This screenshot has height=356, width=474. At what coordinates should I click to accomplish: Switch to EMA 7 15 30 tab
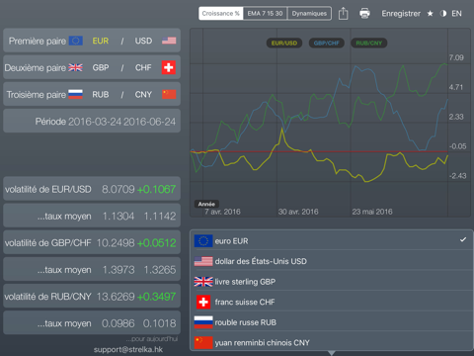[x=265, y=14]
